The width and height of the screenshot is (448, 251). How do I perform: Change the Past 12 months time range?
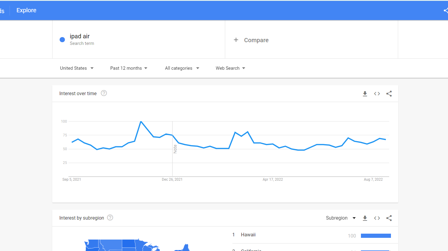point(129,68)
